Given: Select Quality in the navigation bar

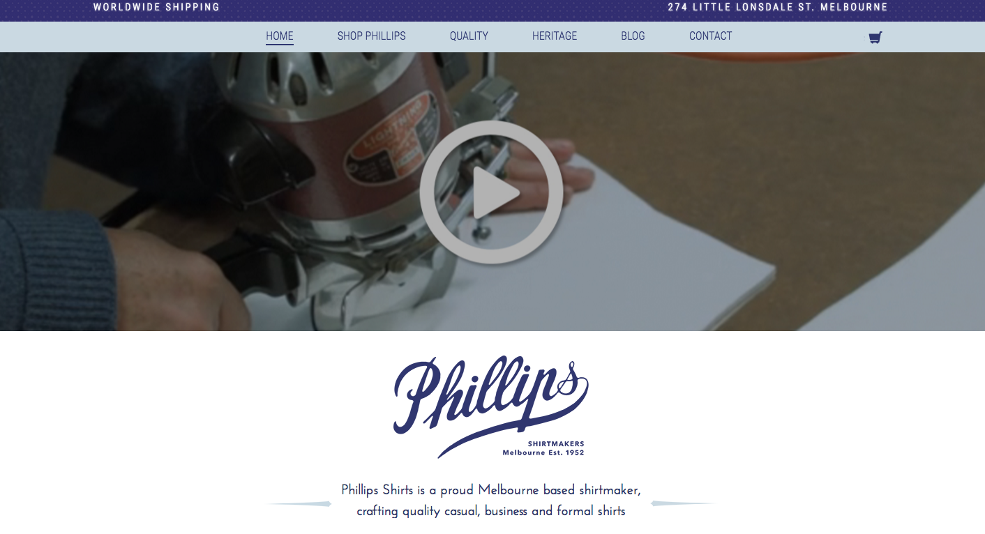Looking at the screenshot, I should [x=469, y=36].
